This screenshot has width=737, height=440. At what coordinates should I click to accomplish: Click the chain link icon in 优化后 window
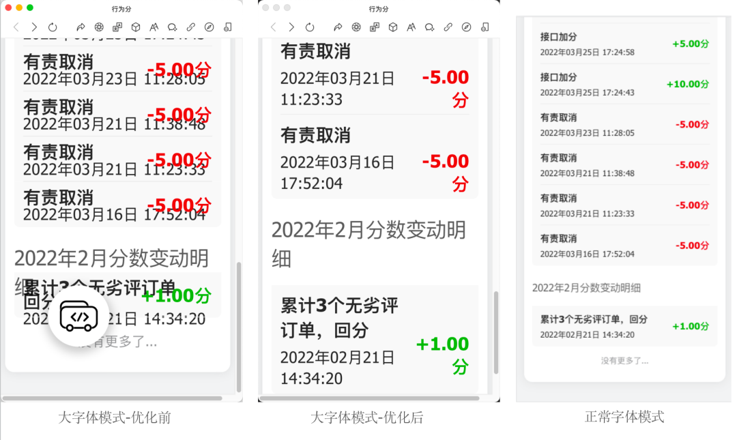click(448, 27)
